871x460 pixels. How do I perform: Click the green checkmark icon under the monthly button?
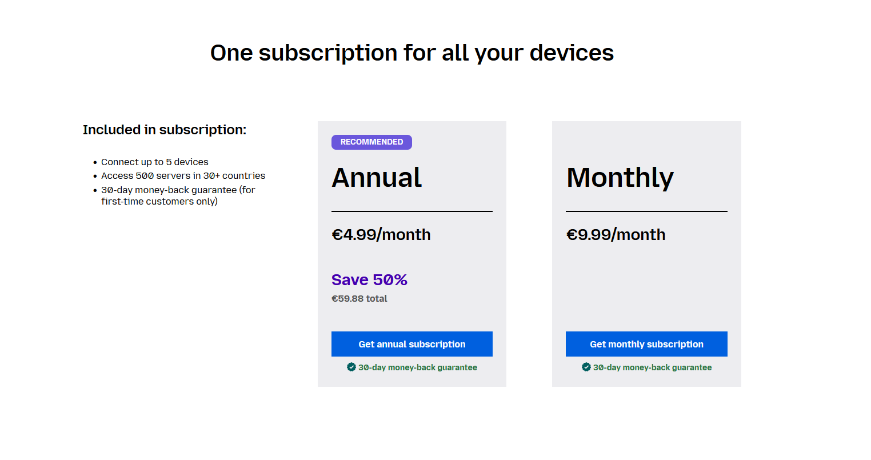pos(586,367)
